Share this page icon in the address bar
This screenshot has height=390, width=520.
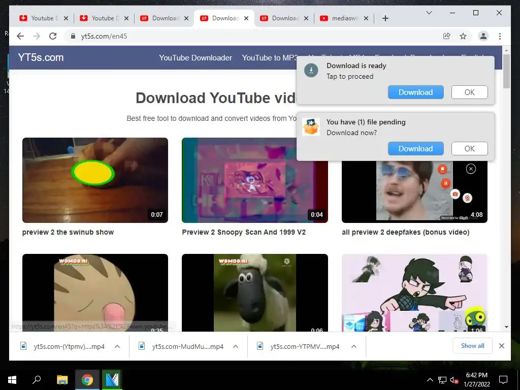(x=447, y=36)
